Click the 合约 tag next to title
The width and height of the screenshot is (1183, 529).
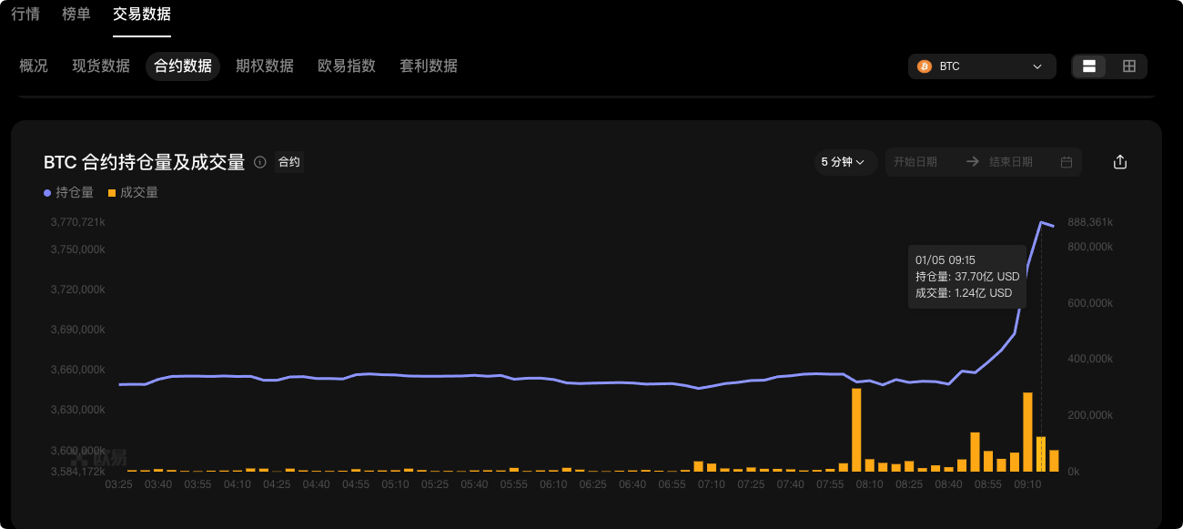[x=288, y=162]
